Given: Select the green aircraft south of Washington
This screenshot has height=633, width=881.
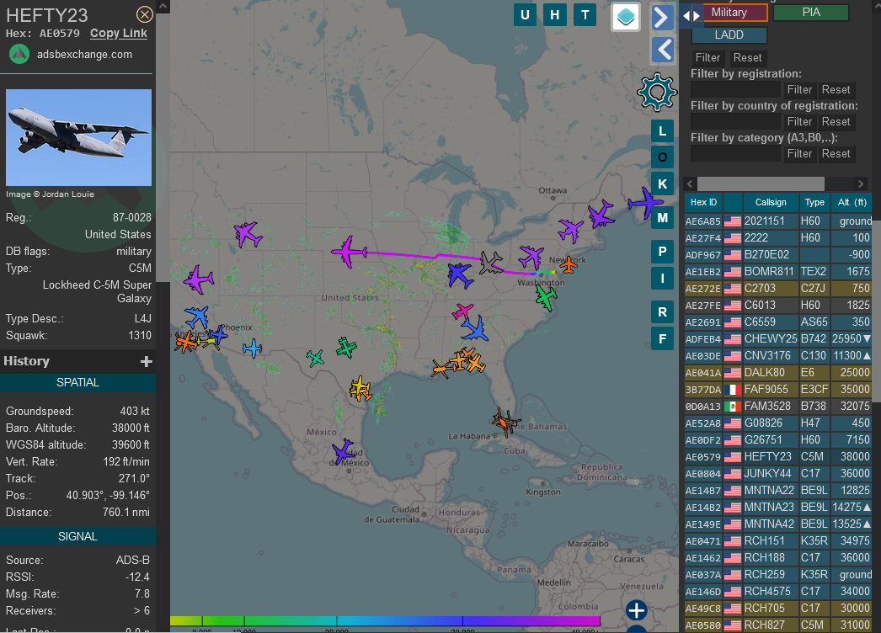Looking at the screenshot, I should coord(546,297).
